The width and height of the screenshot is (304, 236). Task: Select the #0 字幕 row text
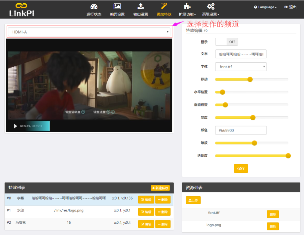tap(69, 198)
